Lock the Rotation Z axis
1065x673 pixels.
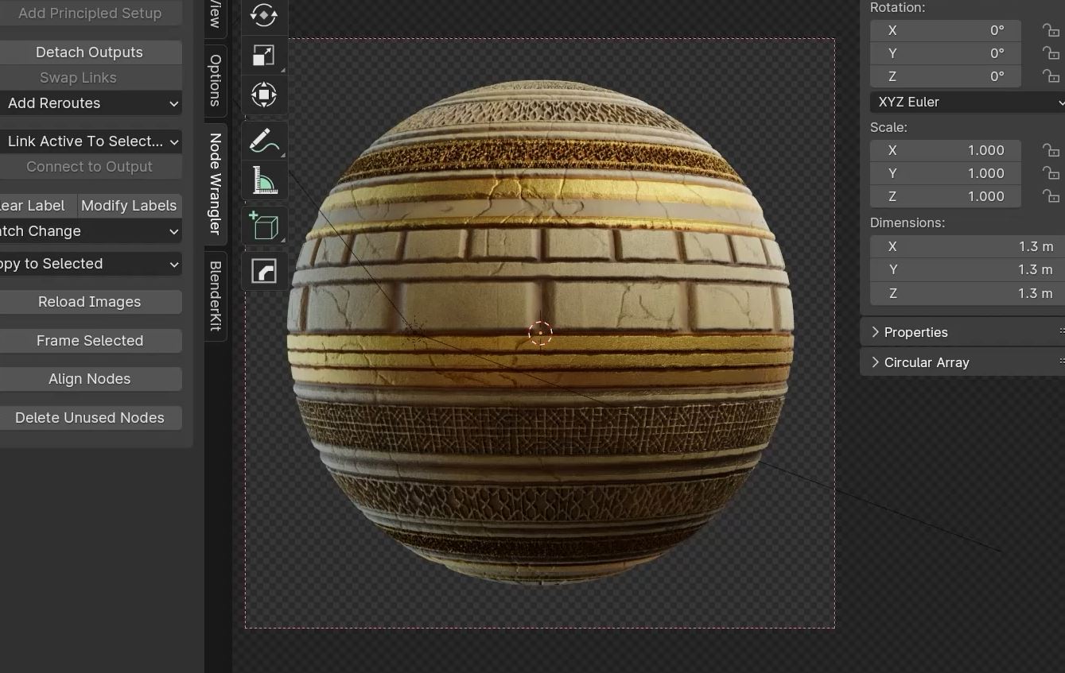coord(1051,76)
